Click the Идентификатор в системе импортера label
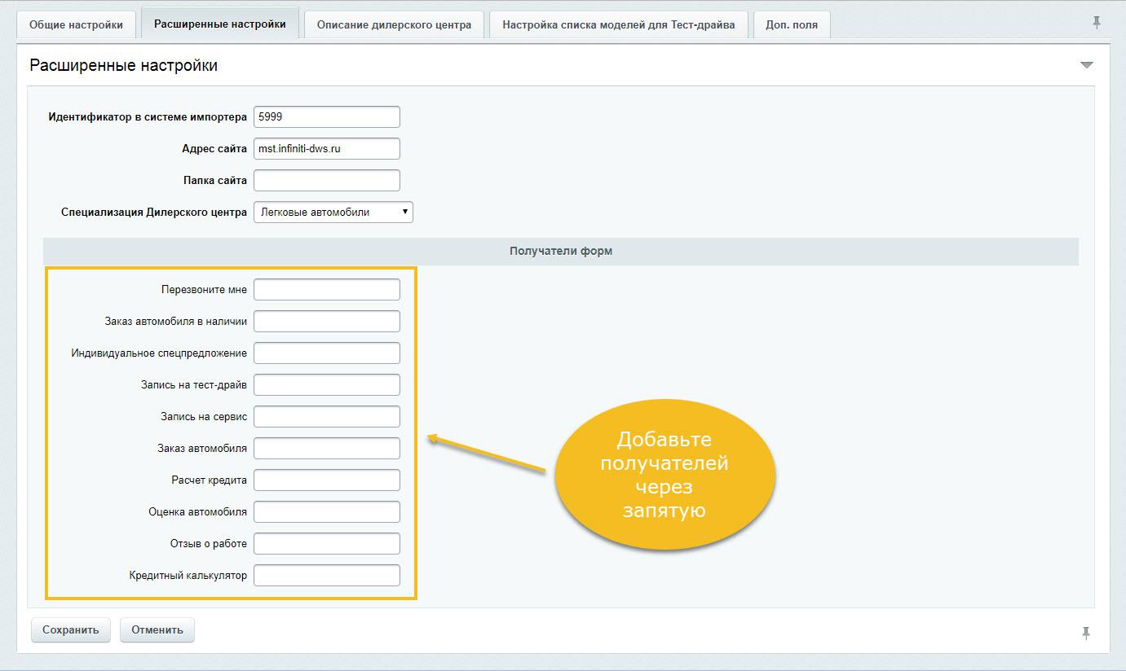The width and height of the screenshot is (1126, 671). click(x=148, y=116)
